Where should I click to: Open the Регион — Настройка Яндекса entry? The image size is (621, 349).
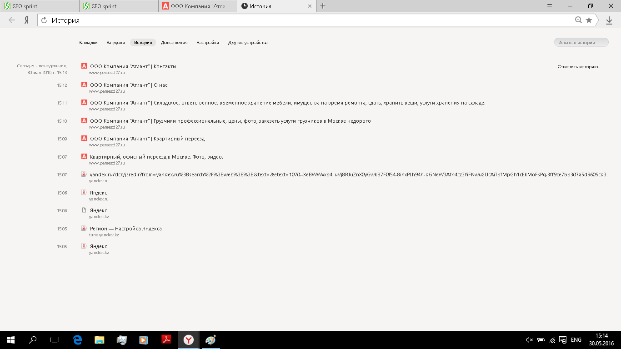(126, 229)
